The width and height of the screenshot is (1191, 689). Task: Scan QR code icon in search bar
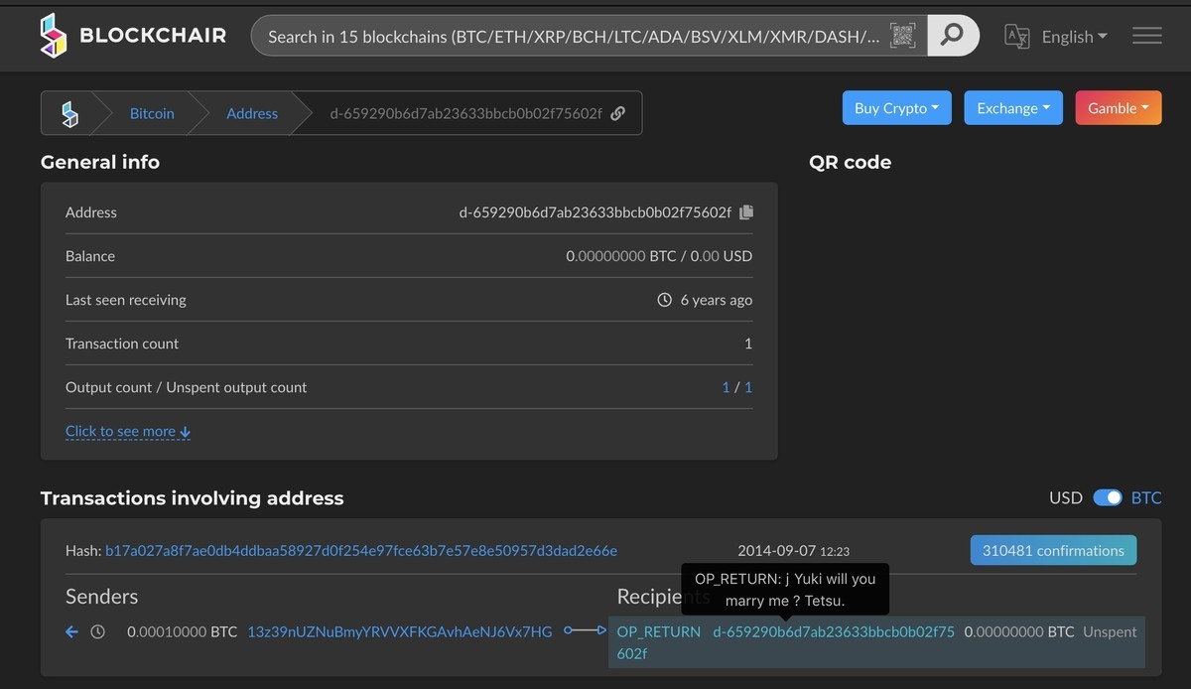click(901, 36)
